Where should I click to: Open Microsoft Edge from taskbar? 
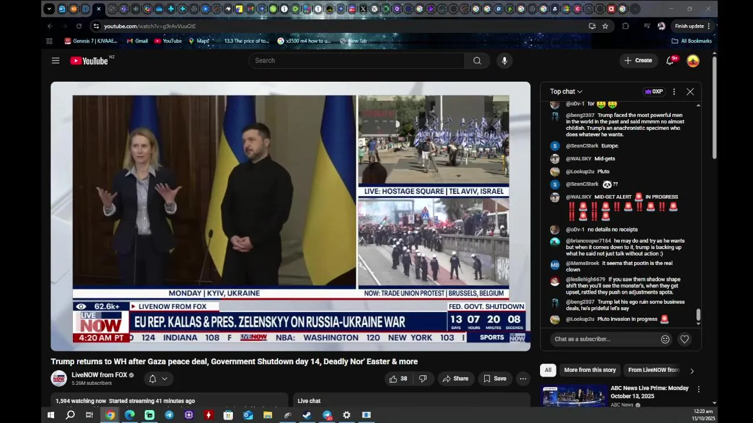click(x=129, y=415)
